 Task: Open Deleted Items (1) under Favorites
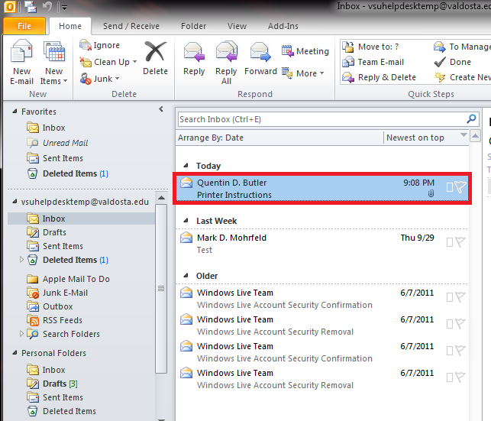(x=67, y=173)
